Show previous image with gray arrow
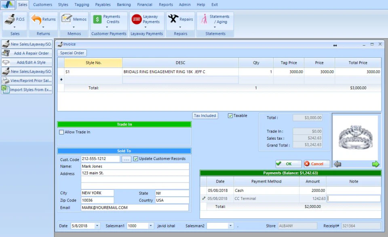388x237 pixels. click(x=337, y=164)
